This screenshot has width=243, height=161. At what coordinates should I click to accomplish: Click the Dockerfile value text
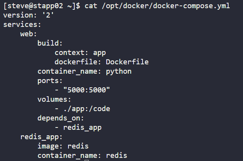point(127,62)
